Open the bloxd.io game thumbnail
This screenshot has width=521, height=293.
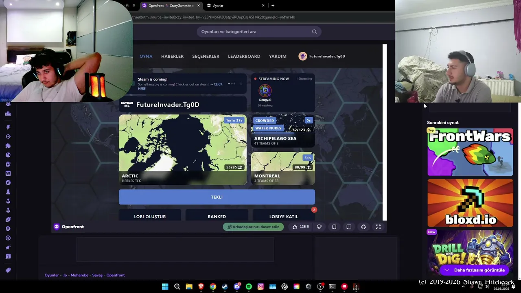tap(470, 203)
